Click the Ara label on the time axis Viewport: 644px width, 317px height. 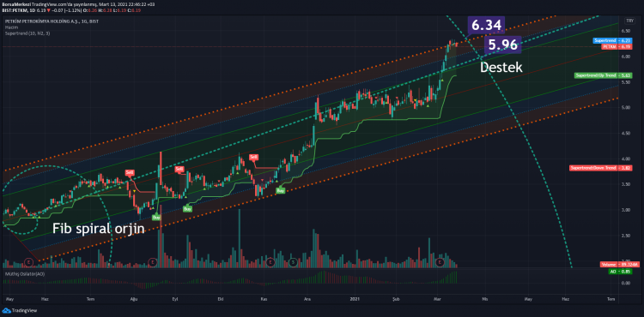(308, 299)
